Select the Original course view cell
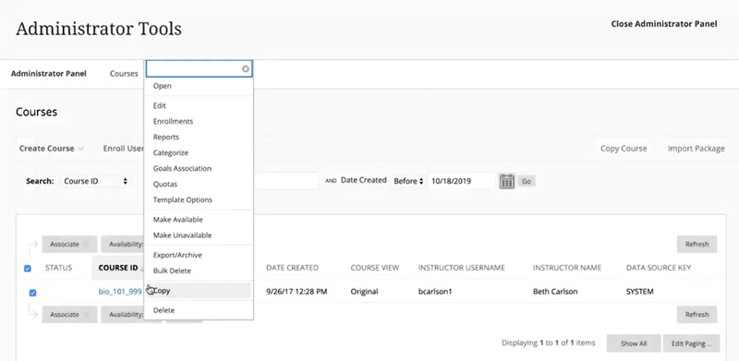 click(x=364, y=291)
